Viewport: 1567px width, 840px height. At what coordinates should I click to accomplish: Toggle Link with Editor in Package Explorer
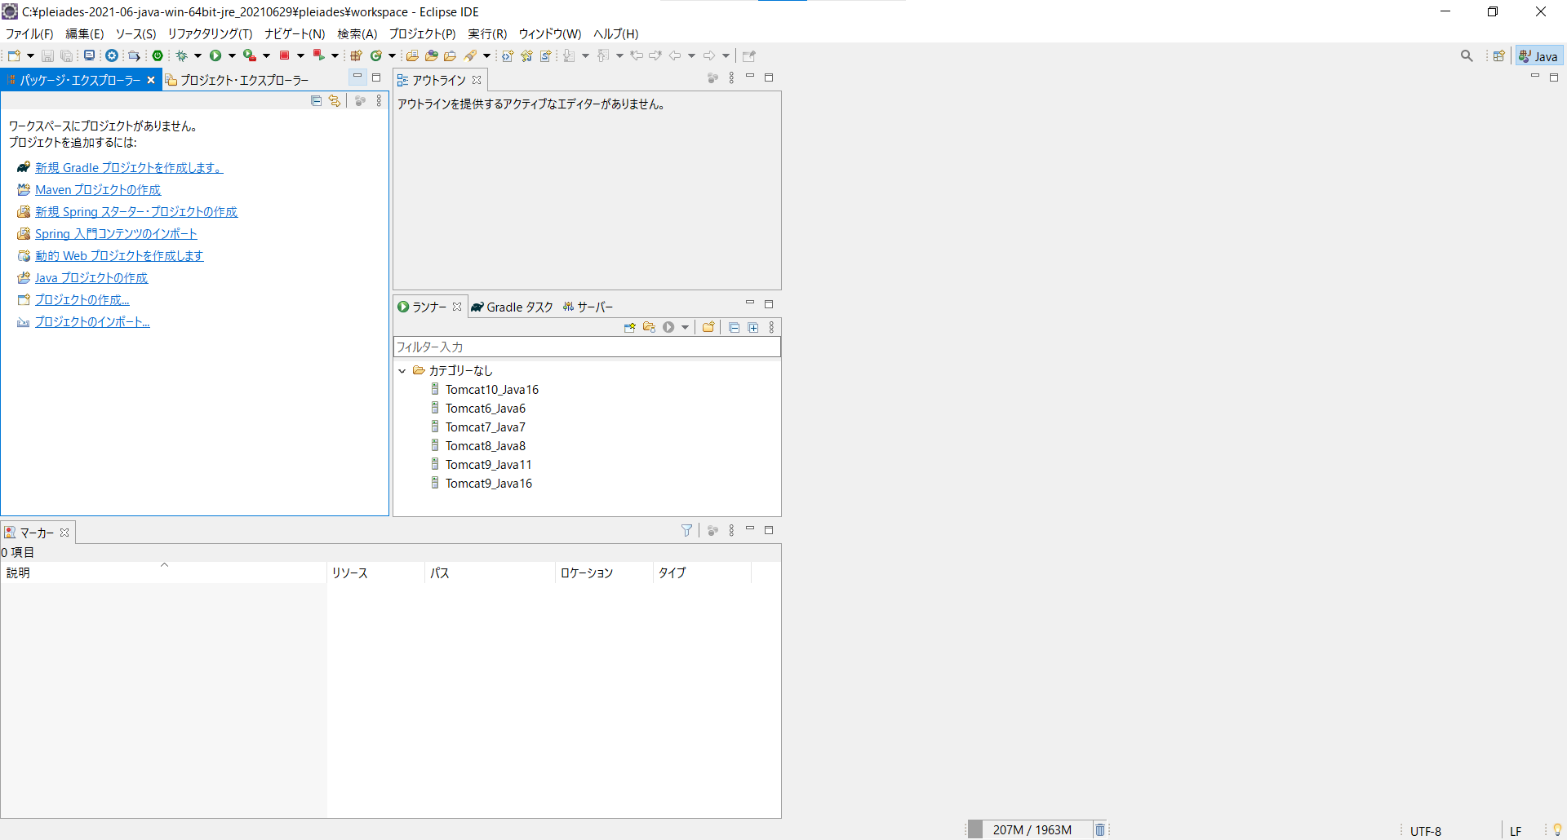(335, 100)
